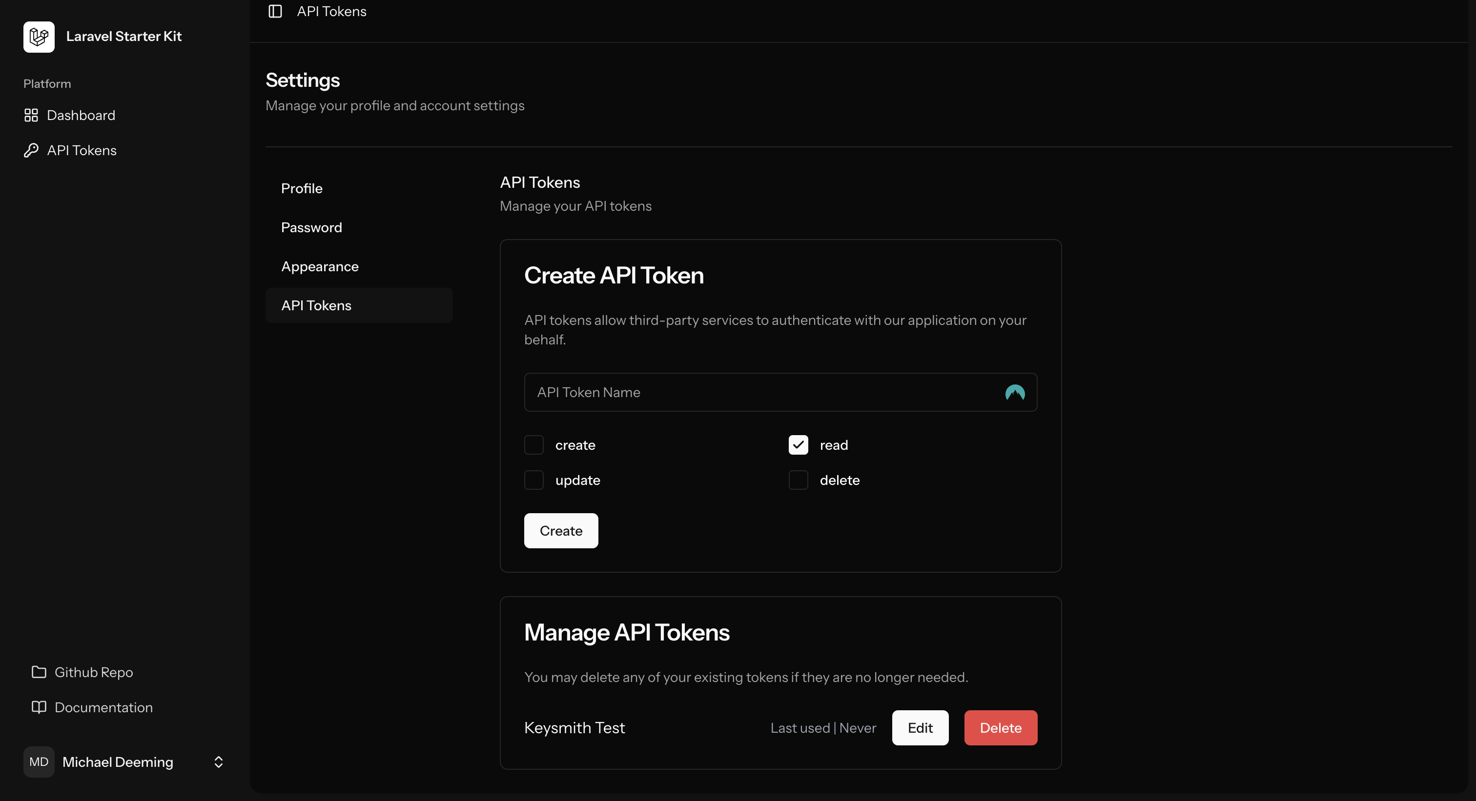Uncheck the read permission checkbox
The image size is (1476, 801).
tap(798, 445)
